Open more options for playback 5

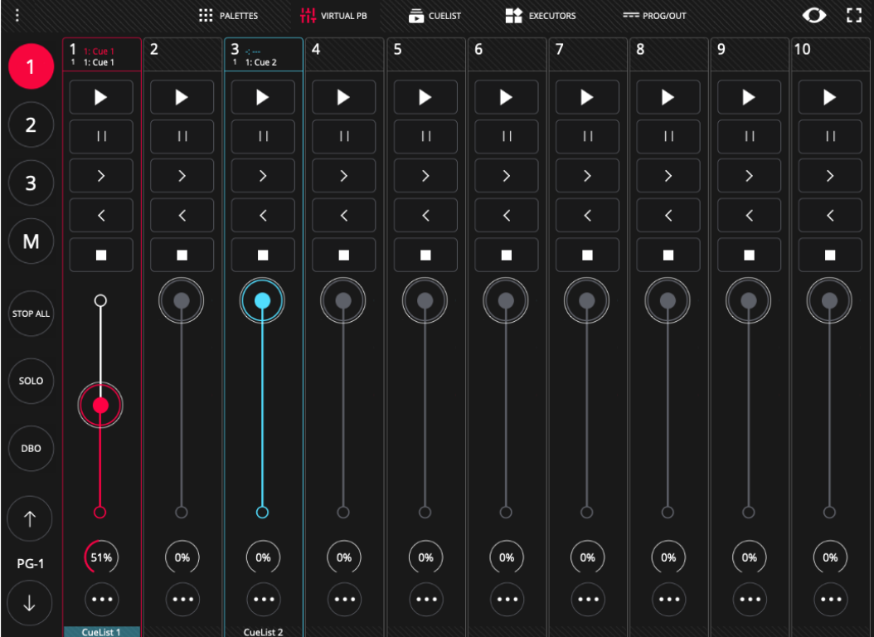click(426, 599)
